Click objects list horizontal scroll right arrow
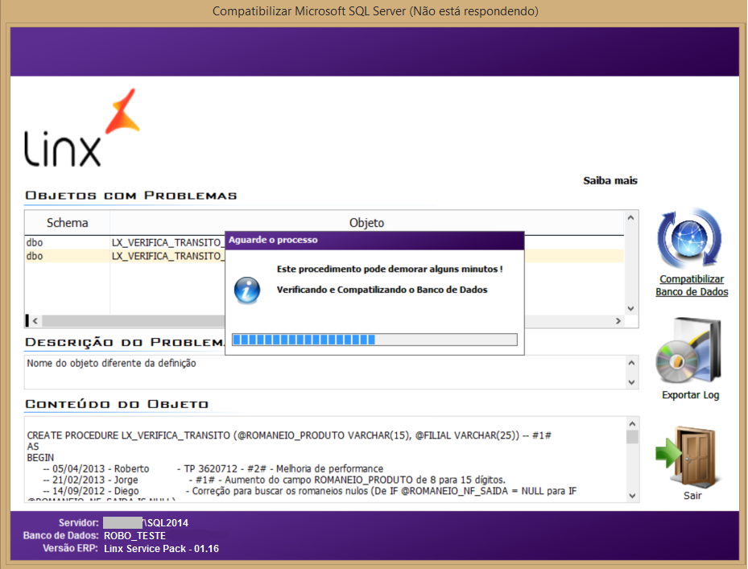 coord(618,321)
